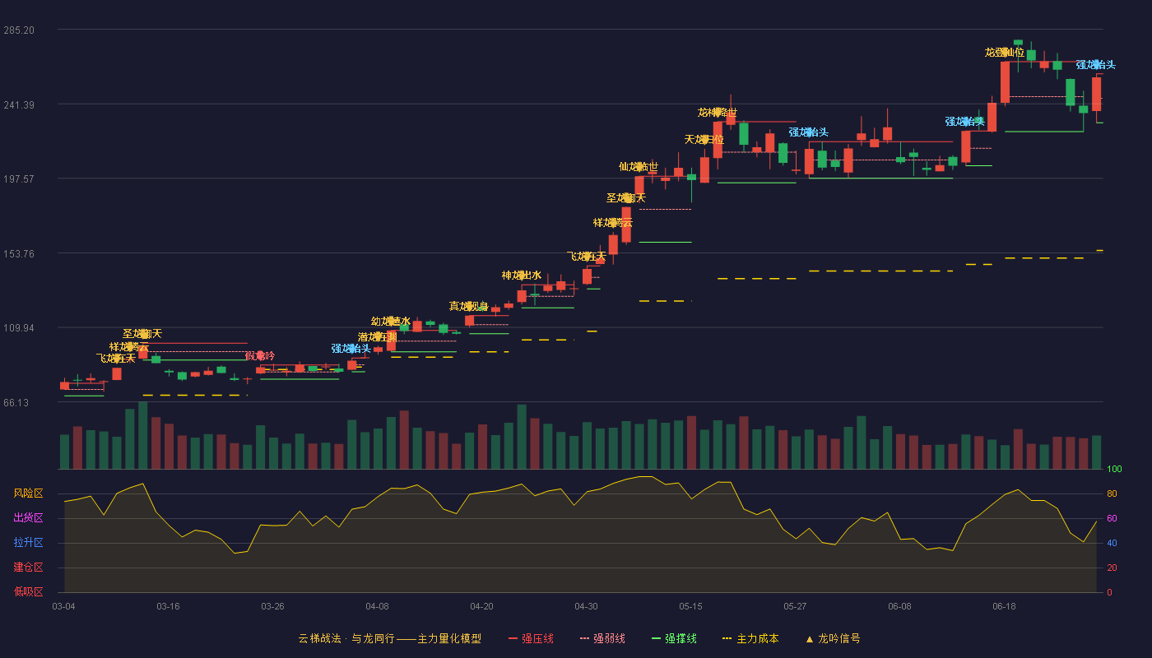This screenshot has height=658, width=1152.
Task: Click the 龙神降世 signal label
Action: pyautogui.click(x=718, y=113)
